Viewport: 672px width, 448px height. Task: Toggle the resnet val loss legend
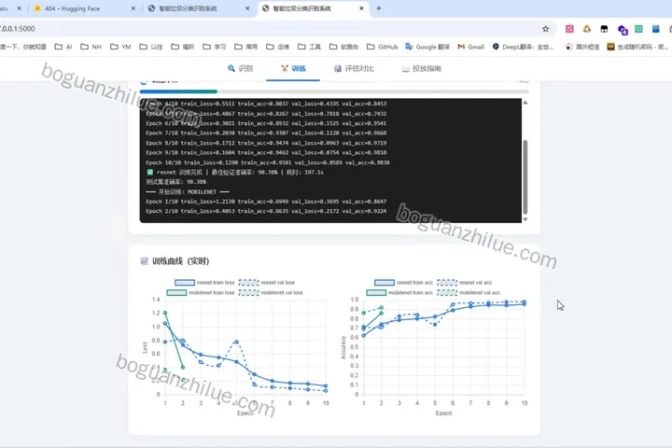point(267,283)
